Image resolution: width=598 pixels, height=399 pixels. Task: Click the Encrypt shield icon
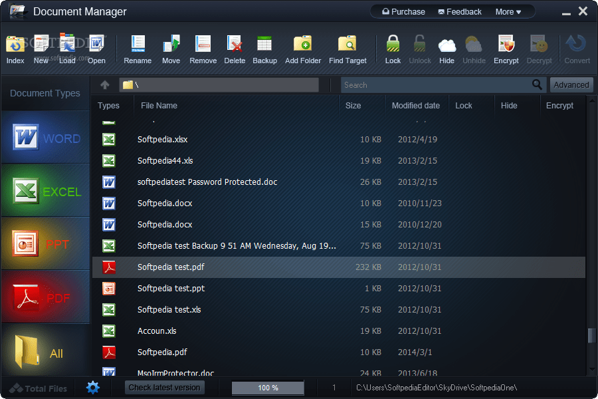point(506,43)
